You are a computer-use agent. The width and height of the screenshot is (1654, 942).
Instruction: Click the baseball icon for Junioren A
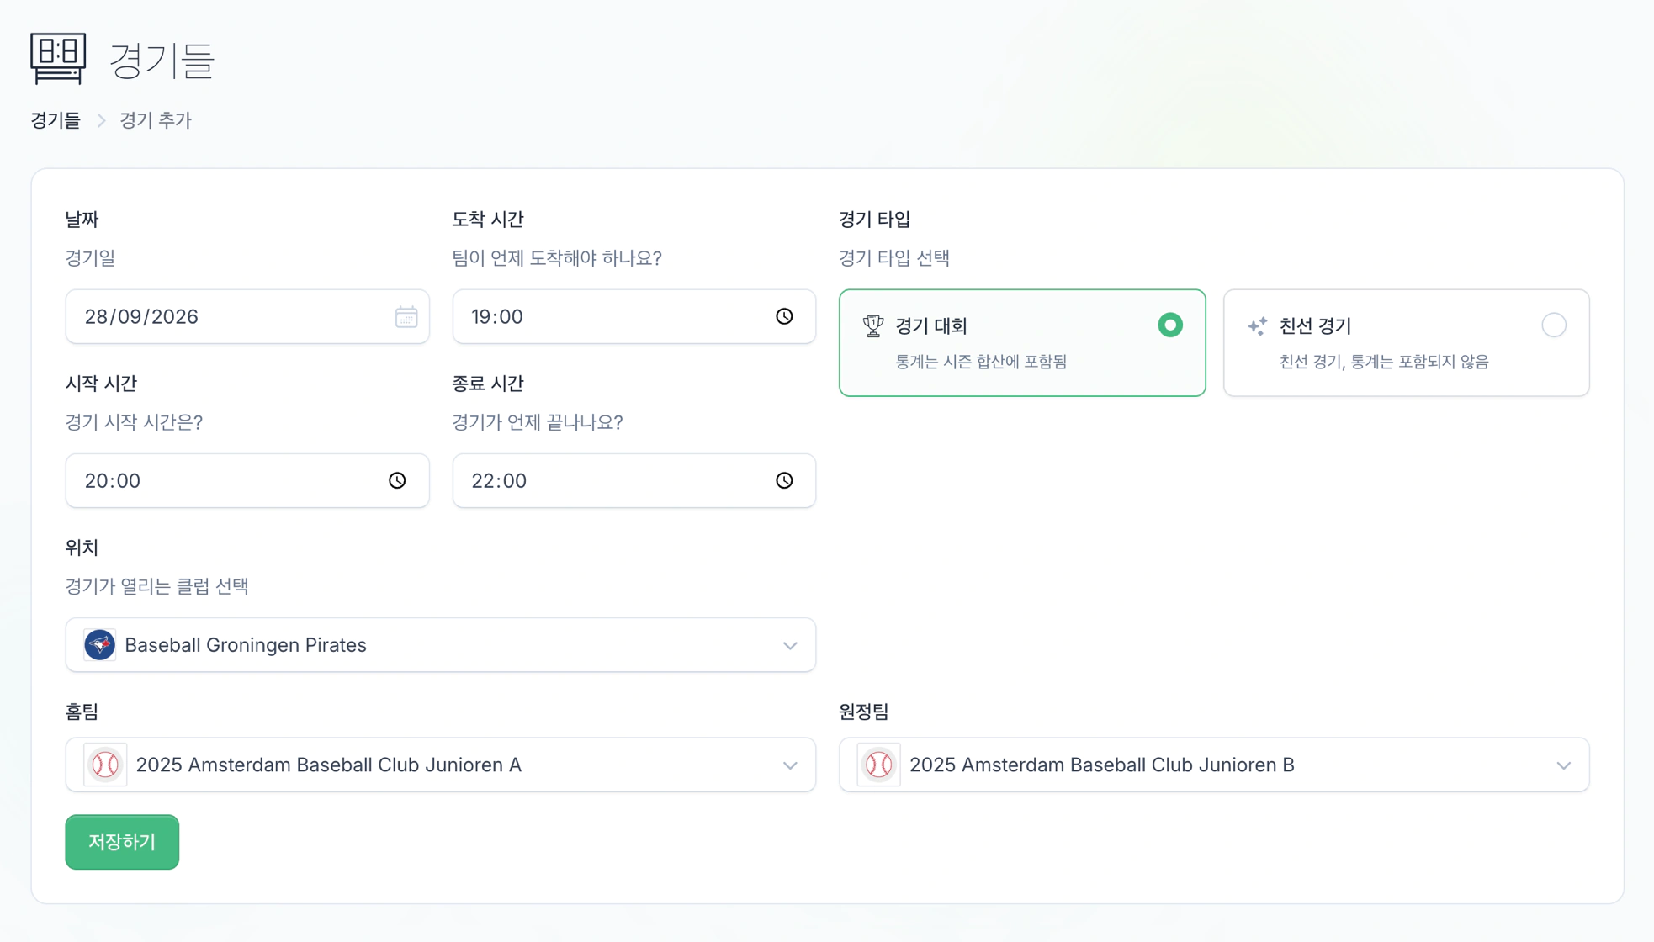pyautogui.click(x=105, y=765)
